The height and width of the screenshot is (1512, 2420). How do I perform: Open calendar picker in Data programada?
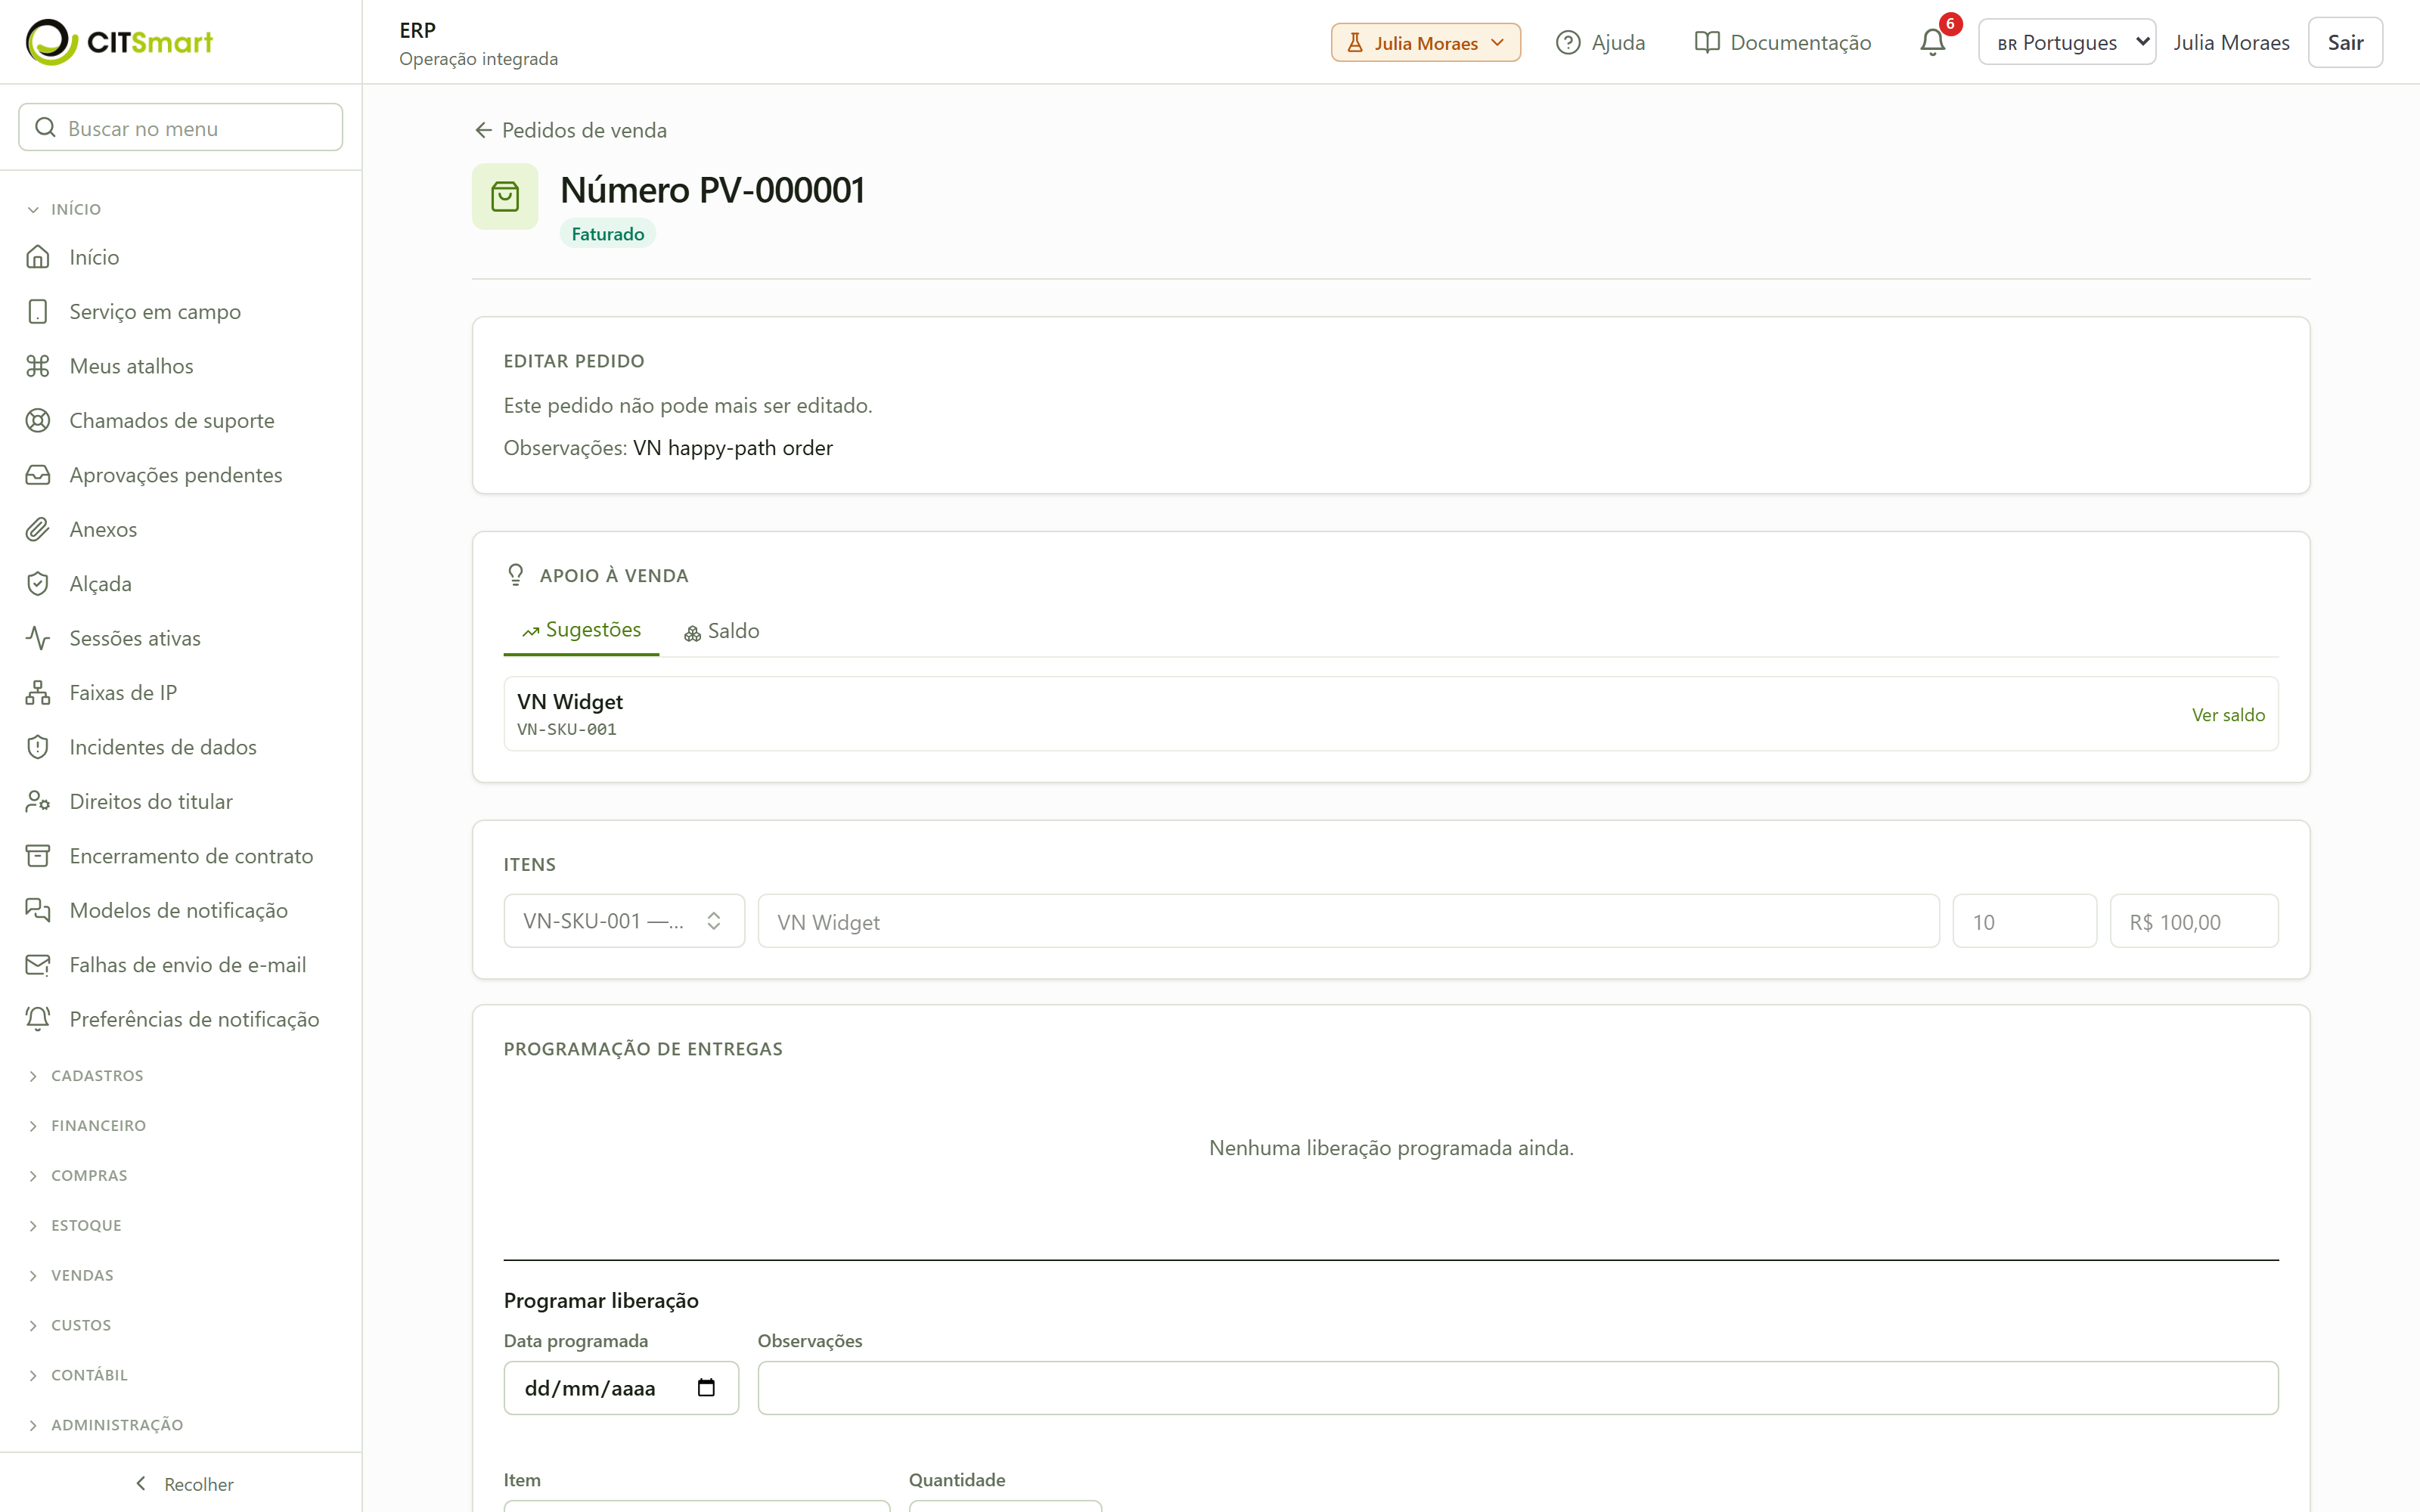[706, 1387]
